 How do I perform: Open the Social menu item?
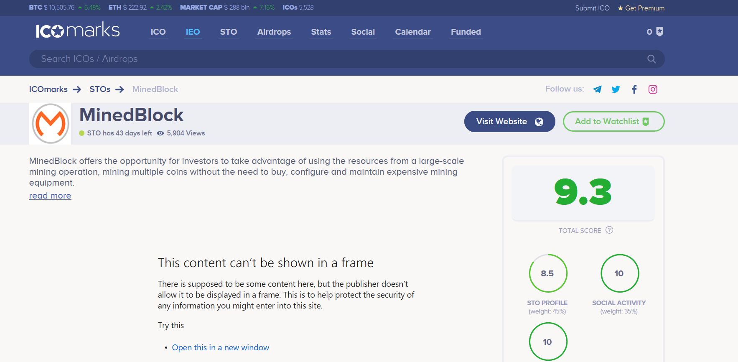[x=363, y=32]
